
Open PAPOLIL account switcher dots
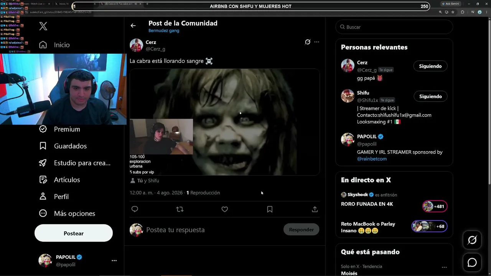click(x=114, y=261)
